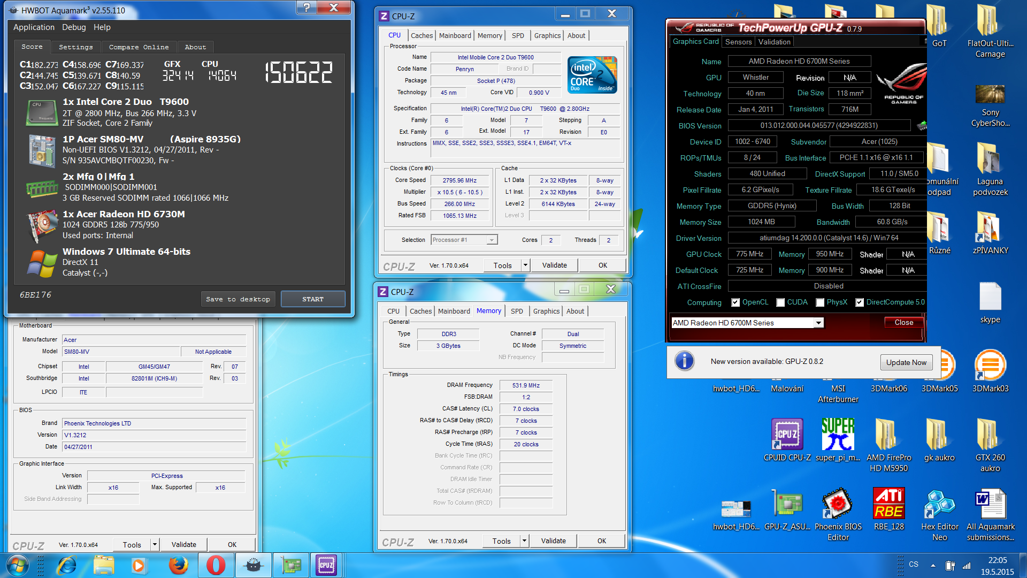Open the Graphics tab in top CPU-Z window
The width and height of the screenshot is (1027, 578).
point(547,35)
